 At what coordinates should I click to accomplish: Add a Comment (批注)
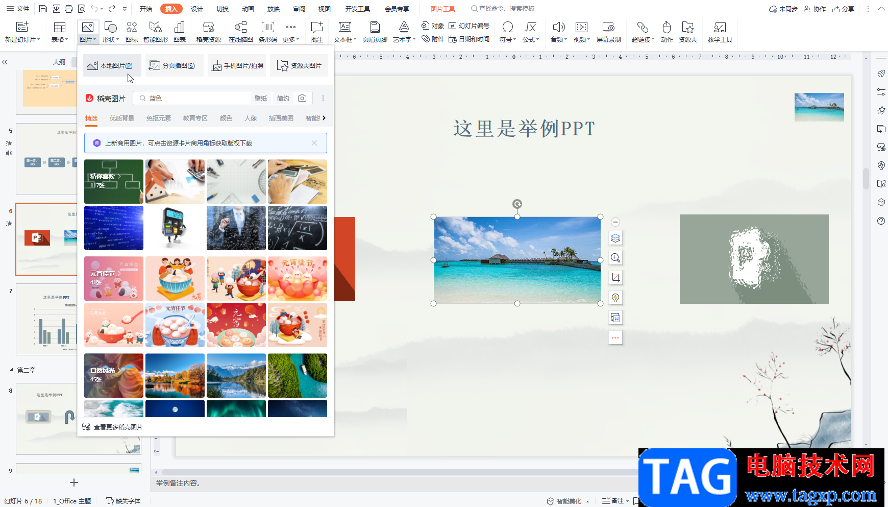[317, 32]
